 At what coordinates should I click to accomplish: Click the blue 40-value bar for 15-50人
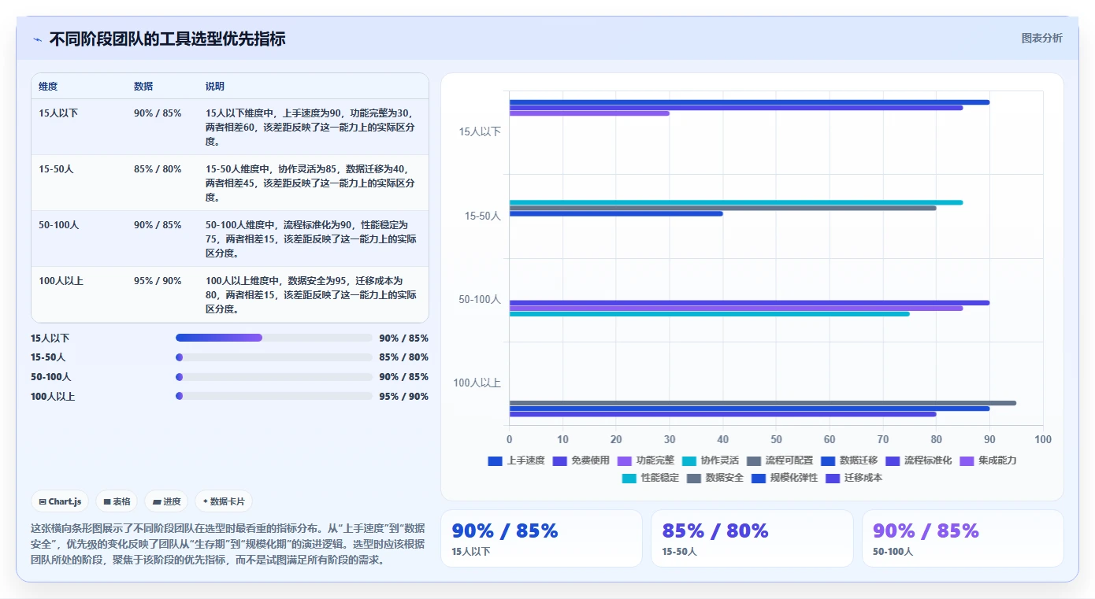[616, 214]
